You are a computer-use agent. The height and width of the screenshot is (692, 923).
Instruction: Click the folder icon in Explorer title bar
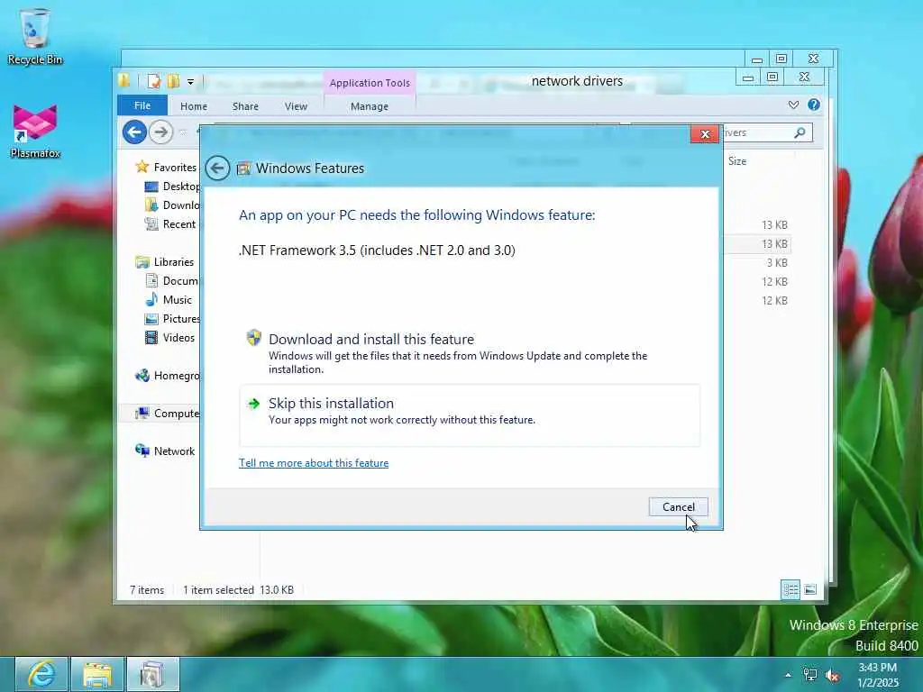tap(124, 80)
